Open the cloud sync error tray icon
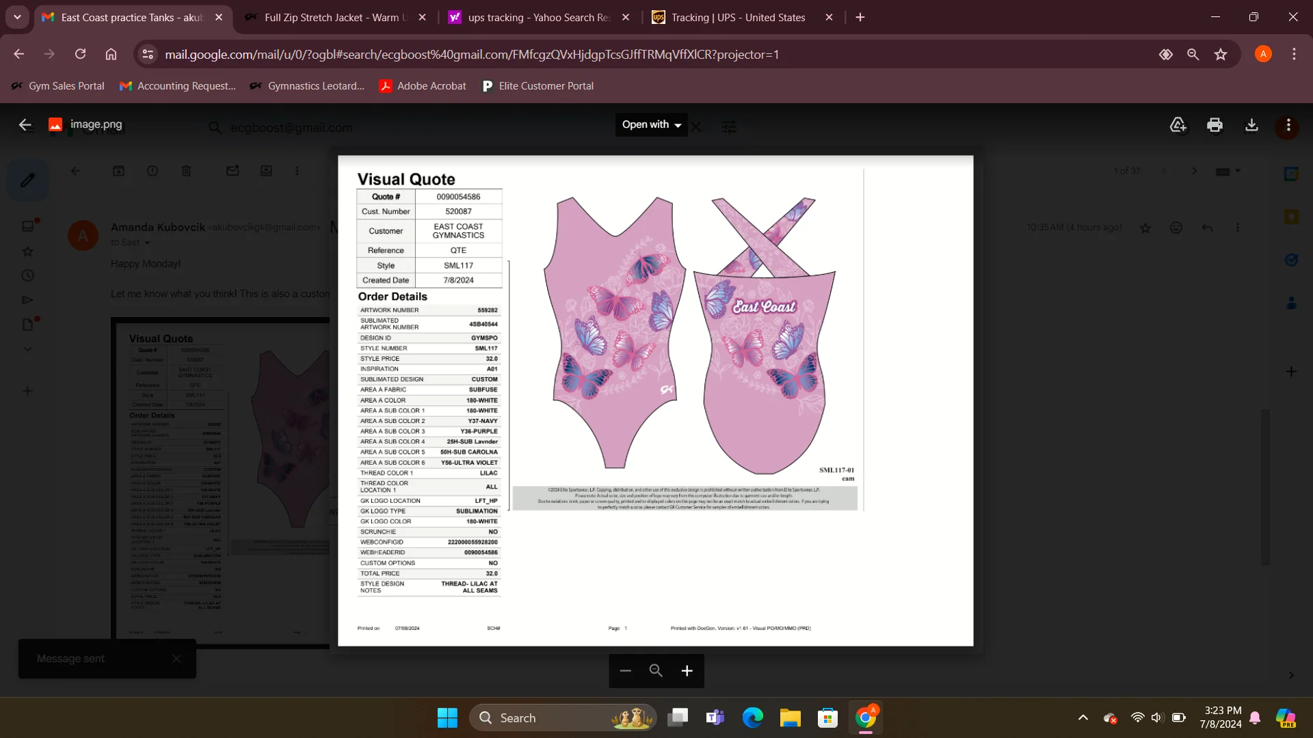This screenshot has width=1313, height=738. 1111,717
